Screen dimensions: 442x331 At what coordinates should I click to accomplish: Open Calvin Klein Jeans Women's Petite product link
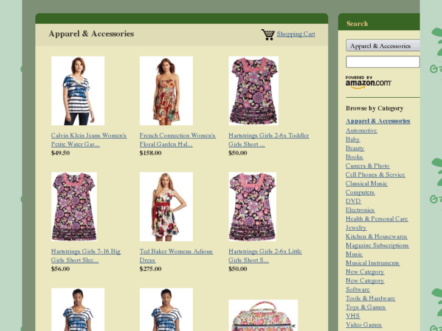(89, 140)
